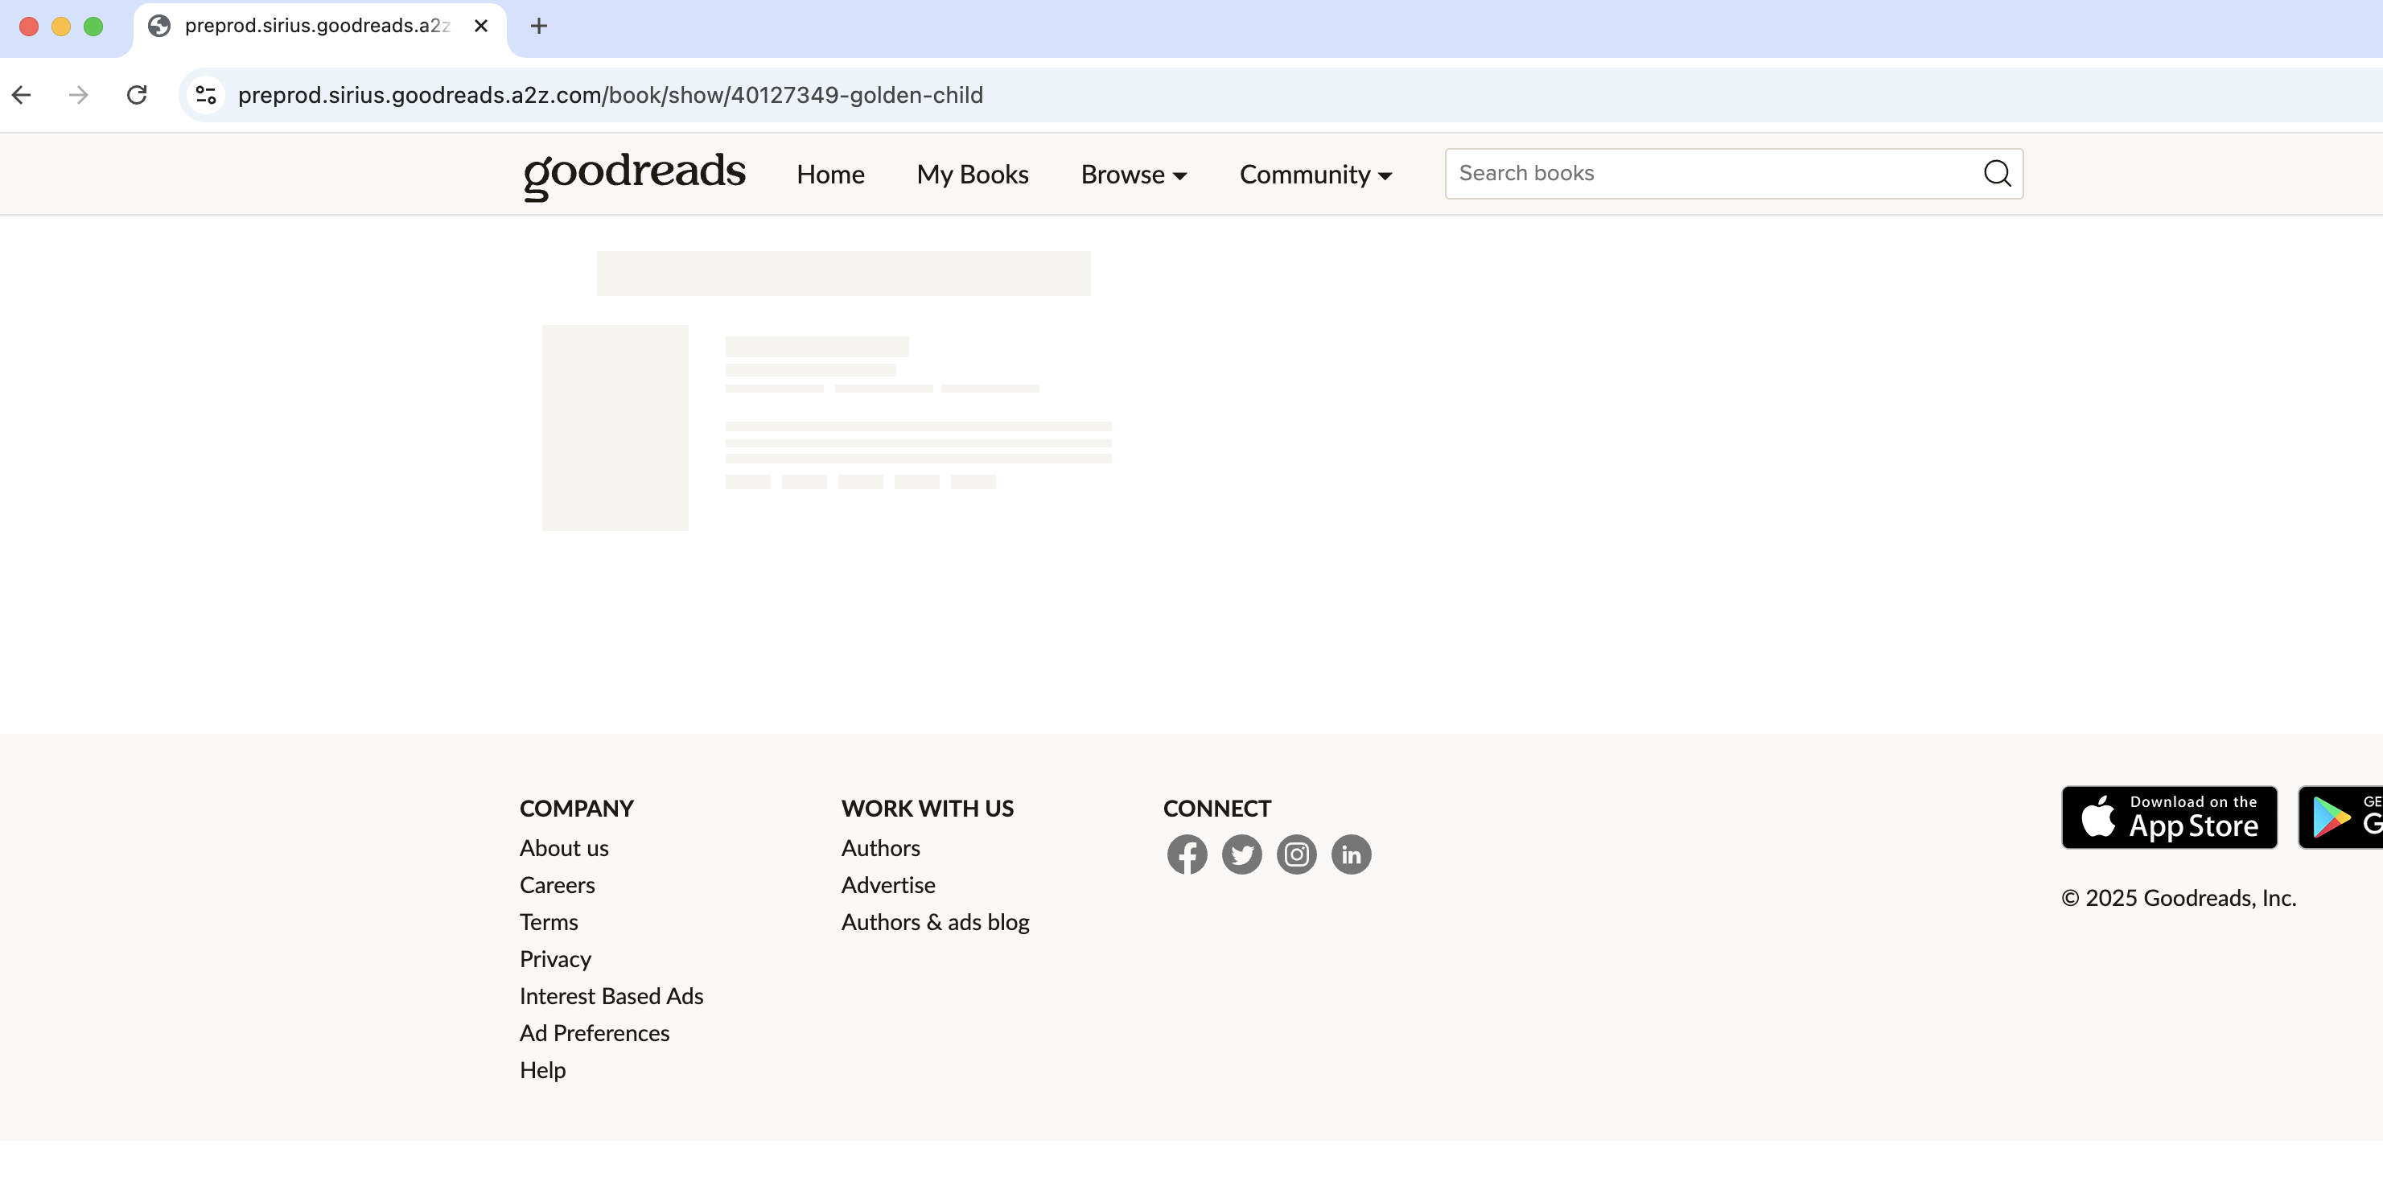This screenshot has width=2383, height=1194.
Task: Click the search magnifier icon
Action: (1996, 173)
